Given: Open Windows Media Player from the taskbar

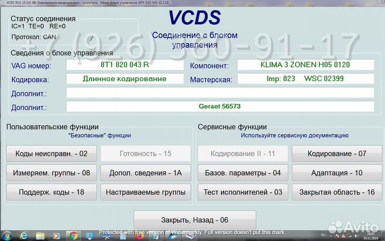Looking at the screenshot, I should pyautogui.click(x=57, y=236).
